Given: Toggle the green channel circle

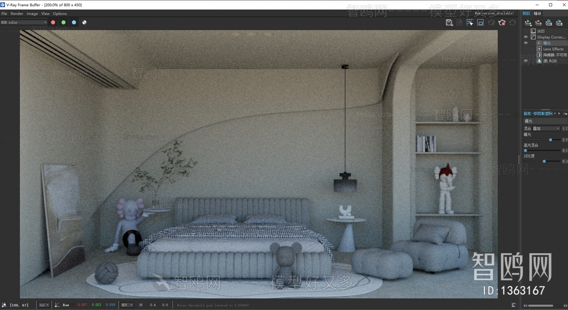Looking at the screenshot, I should coord(64,22).
